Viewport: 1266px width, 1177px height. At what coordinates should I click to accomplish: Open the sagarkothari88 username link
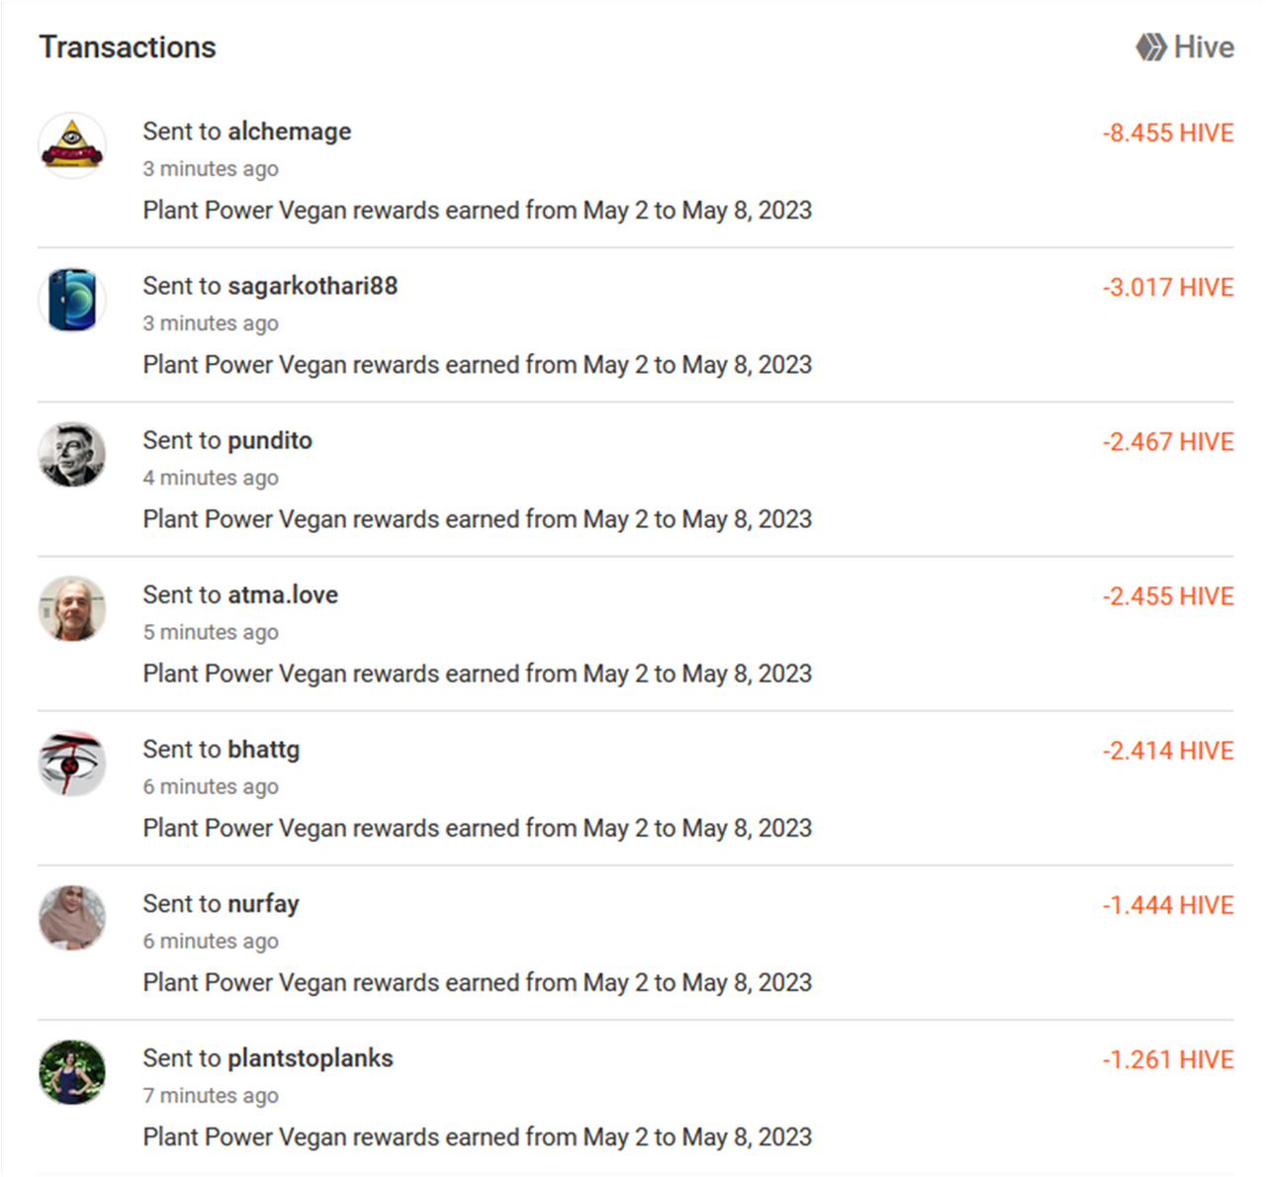[x=313, y=286]
